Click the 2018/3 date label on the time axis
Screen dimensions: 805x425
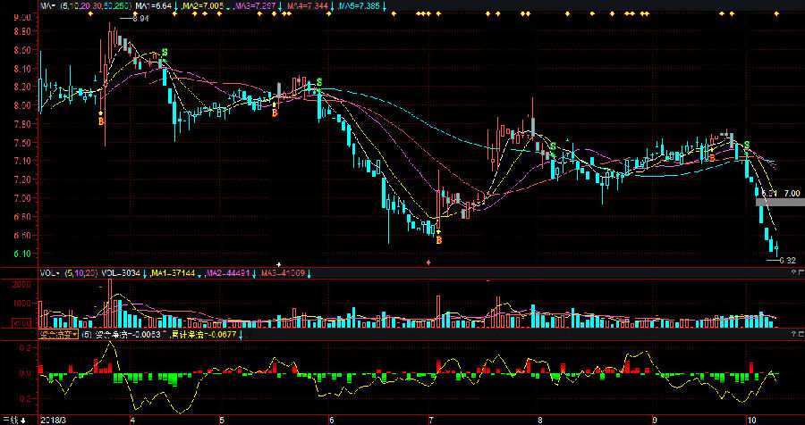click(54, 421)
